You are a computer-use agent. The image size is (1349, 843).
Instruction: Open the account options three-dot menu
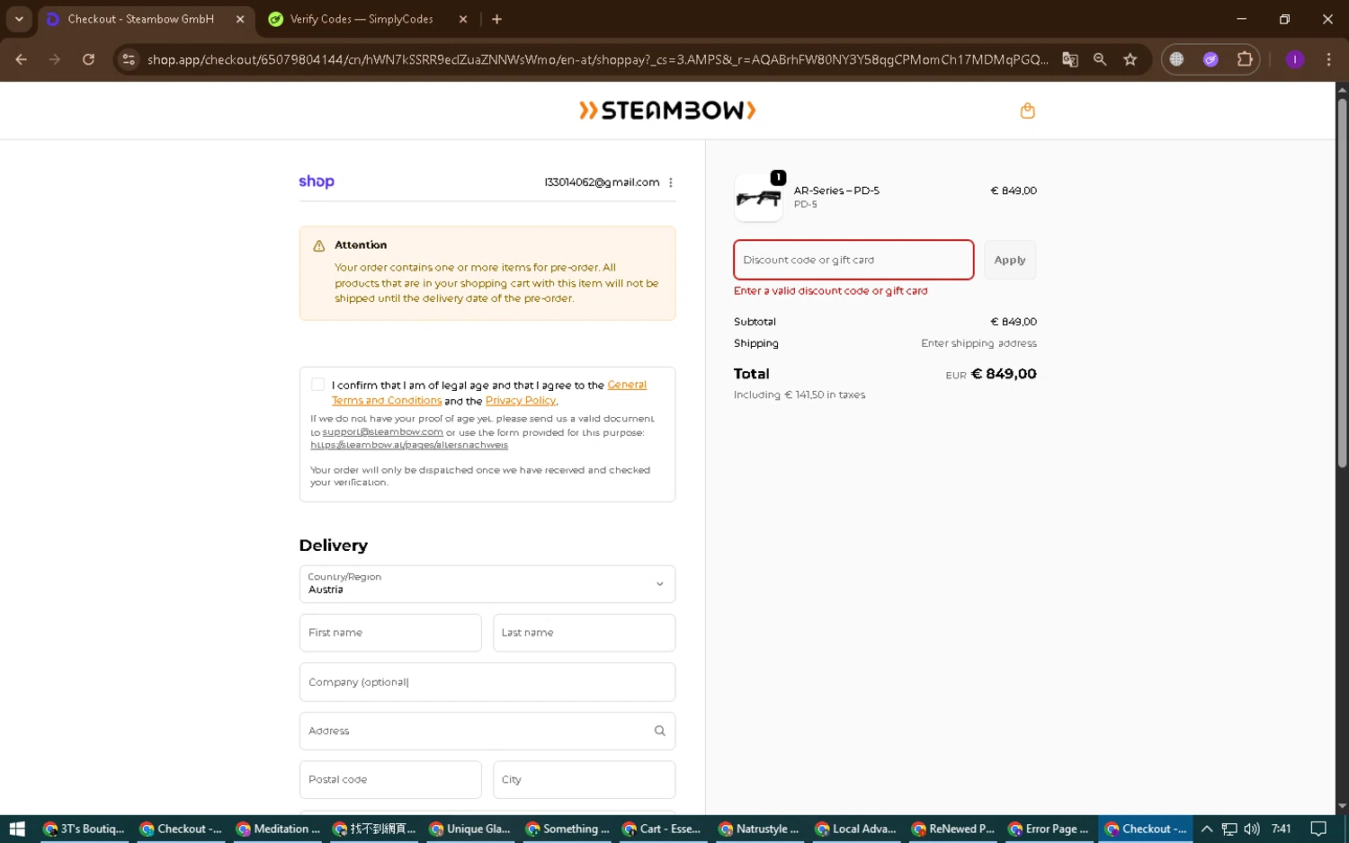click(x=671, y=182)
